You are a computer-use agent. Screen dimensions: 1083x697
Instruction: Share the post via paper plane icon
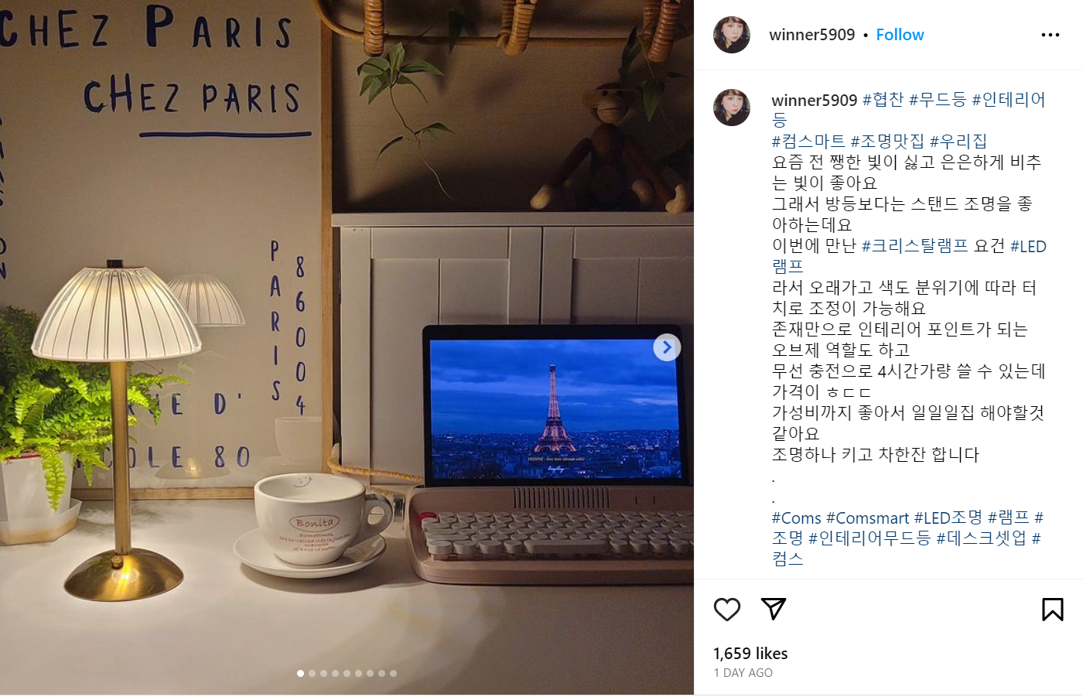point(774,609)
